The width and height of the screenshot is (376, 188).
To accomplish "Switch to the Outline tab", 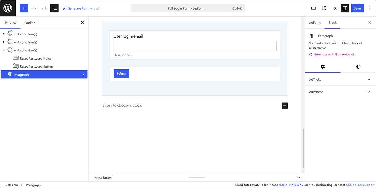I will [x=30, y=23].
